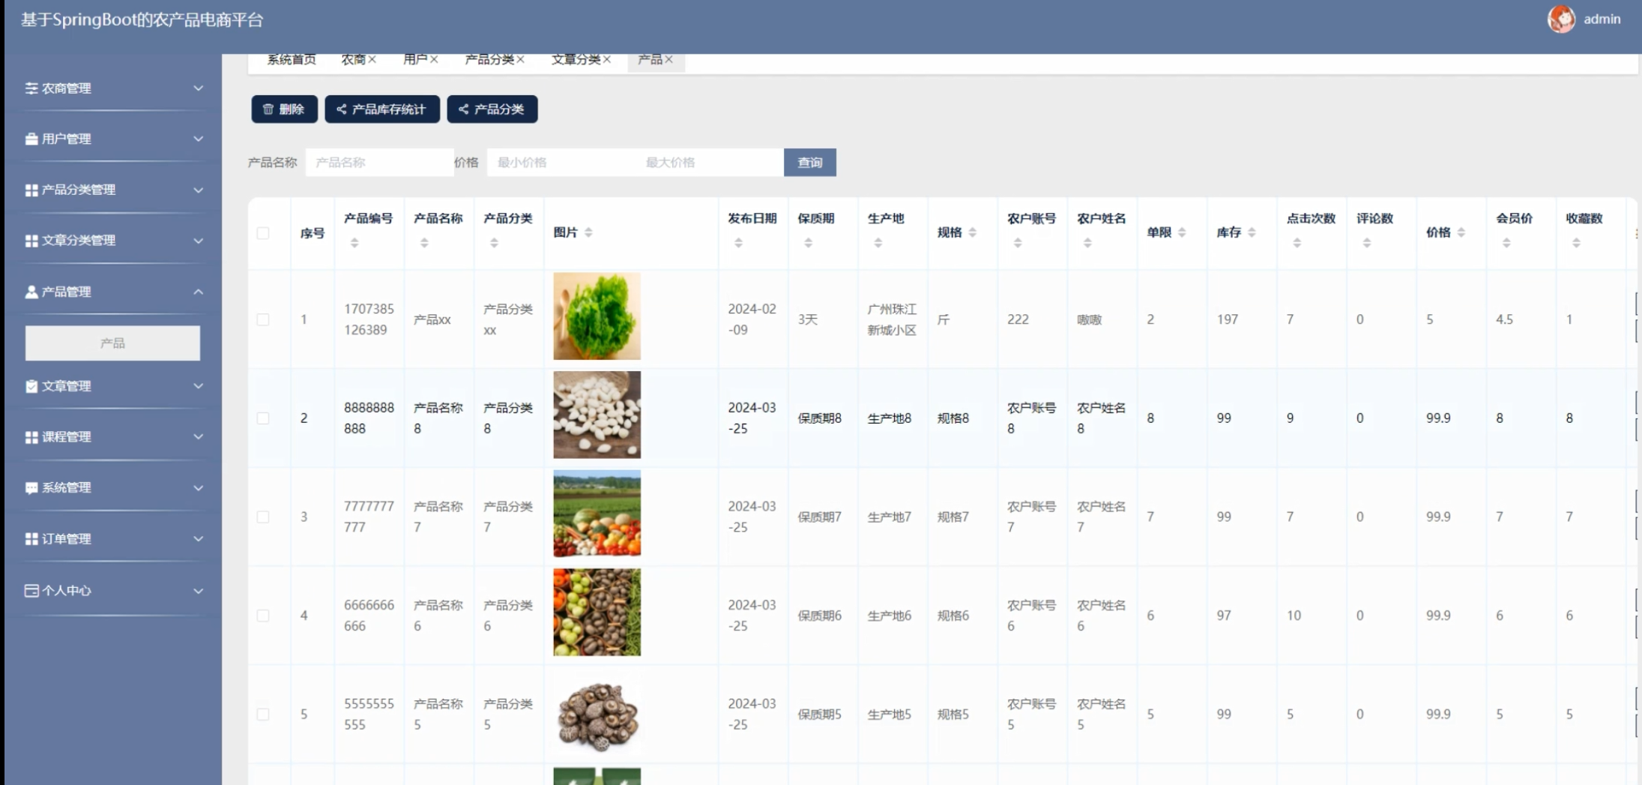This screenshot has height=785, width=1642.
Task: Check the row 5 产品名称5 checkbox
Action: pos(263,715)
